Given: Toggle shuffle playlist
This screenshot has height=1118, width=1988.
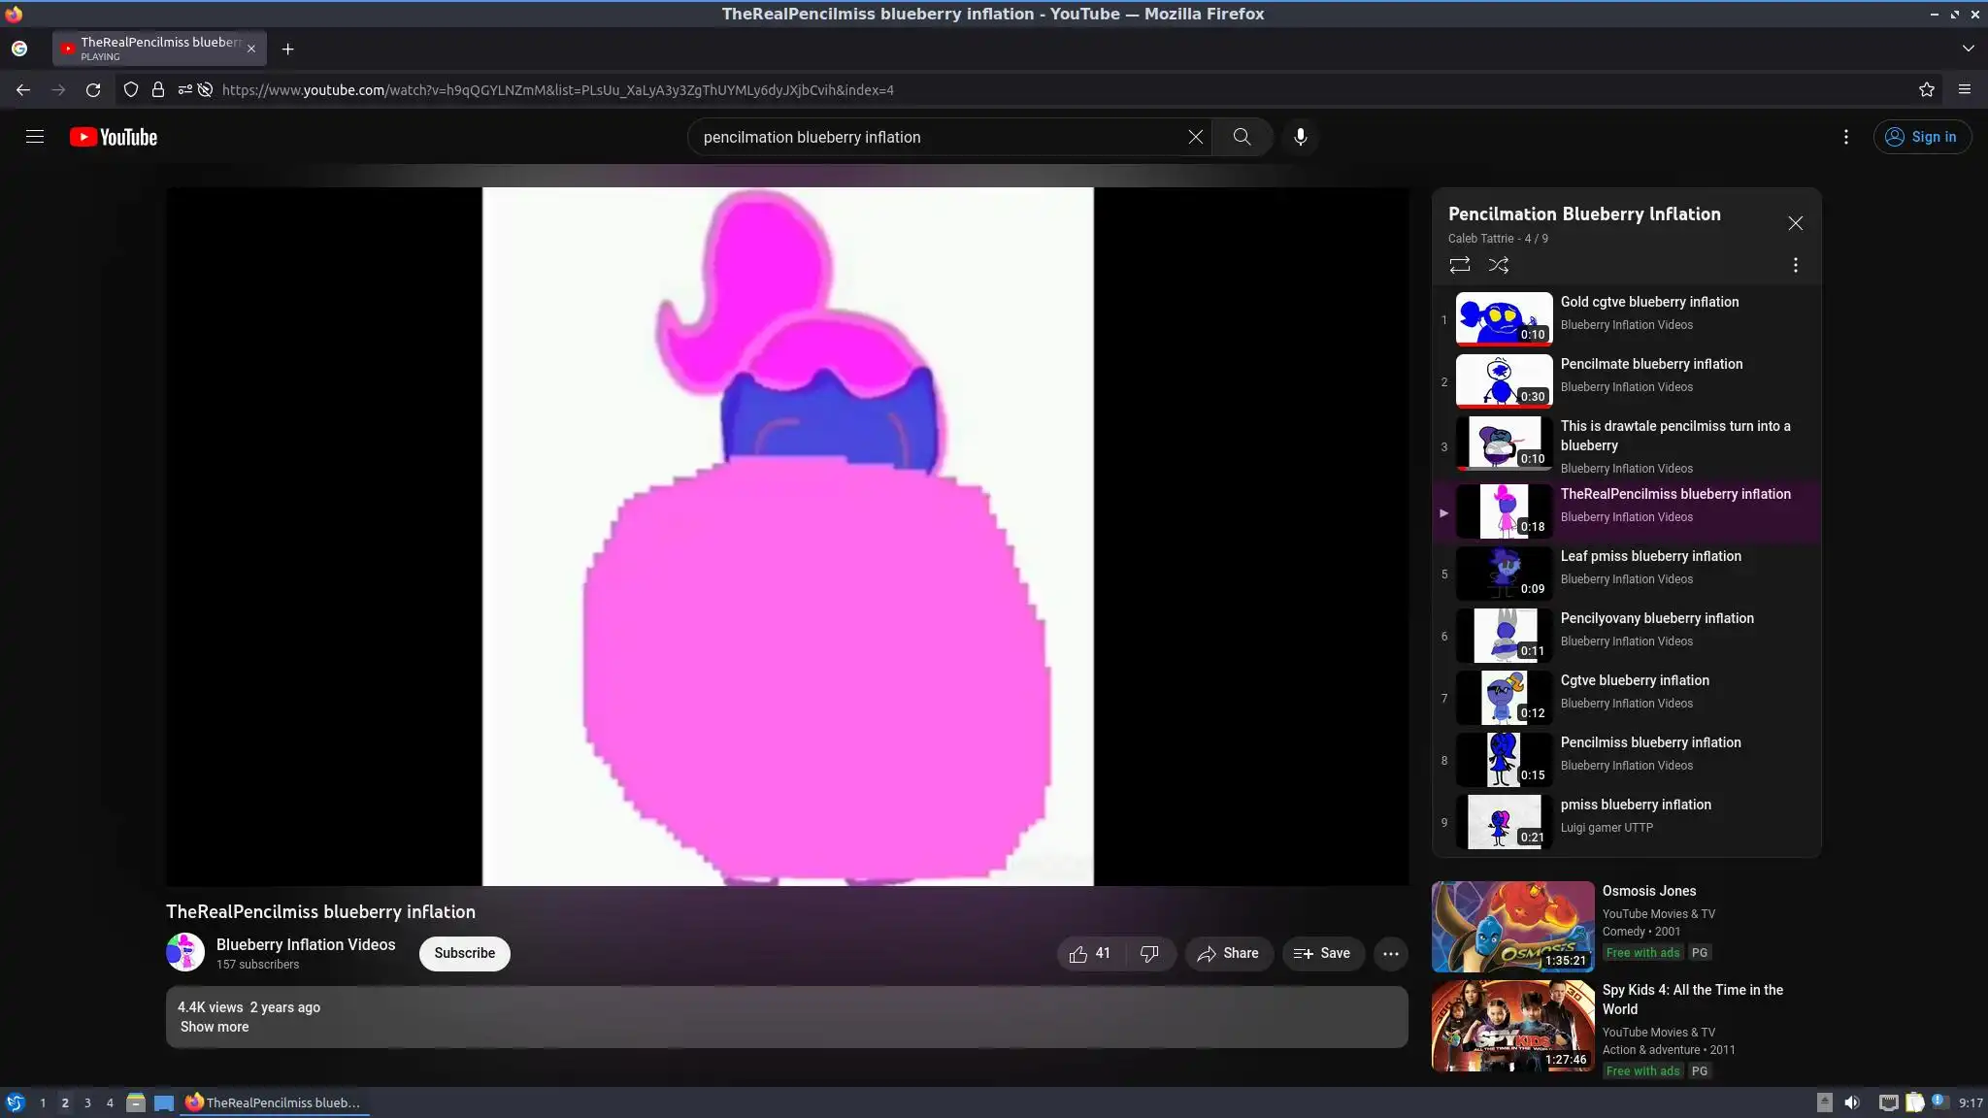Looking at the screenshot, I should coord(1498,265).
